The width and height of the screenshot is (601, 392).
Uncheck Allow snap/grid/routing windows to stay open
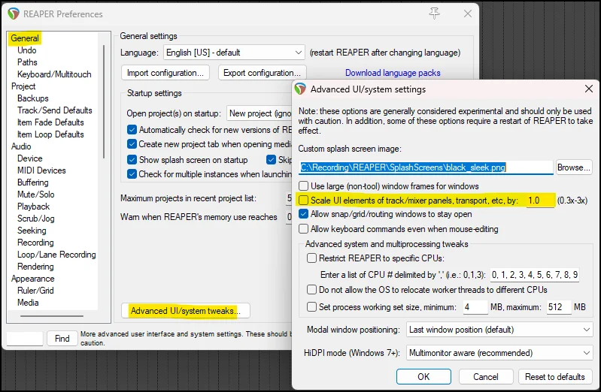click(x=304, y=214)
